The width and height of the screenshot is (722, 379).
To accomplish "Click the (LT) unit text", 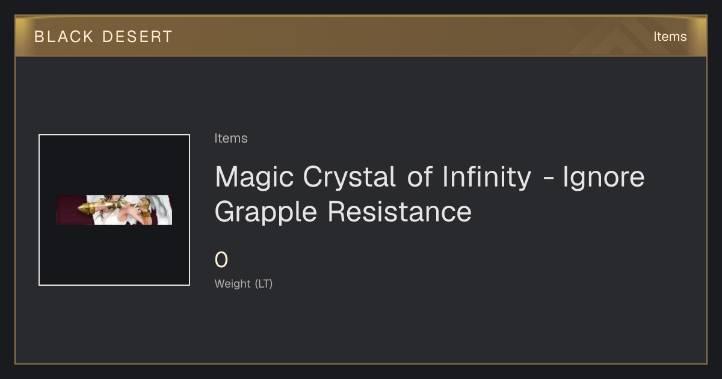I will tap(264, 283).
